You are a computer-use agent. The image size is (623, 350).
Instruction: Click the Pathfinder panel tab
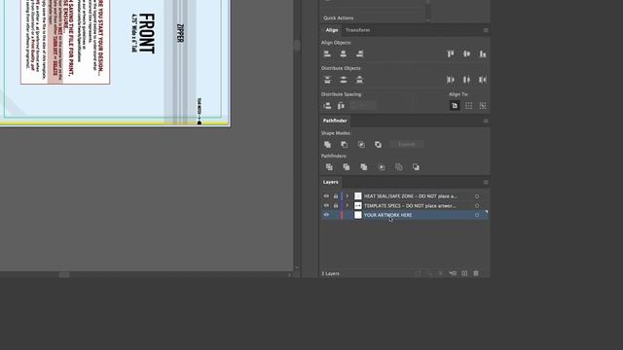[335, 121]
